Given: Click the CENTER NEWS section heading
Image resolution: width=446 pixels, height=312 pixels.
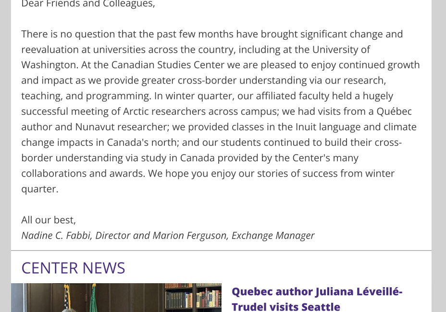Looking at the screenshot, I should tap(73, 268).
